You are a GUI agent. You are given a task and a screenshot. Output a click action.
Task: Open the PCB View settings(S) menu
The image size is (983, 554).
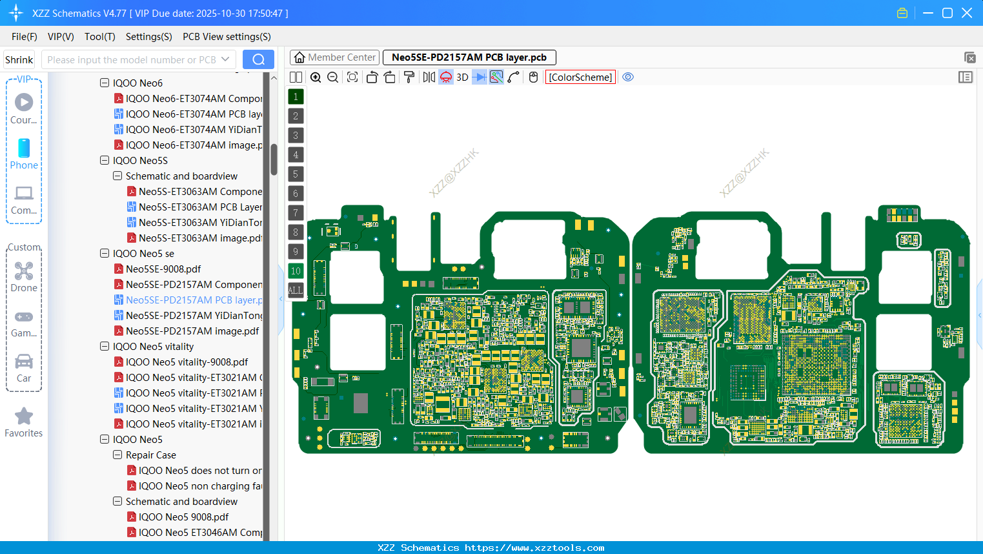tap(226, 37)
